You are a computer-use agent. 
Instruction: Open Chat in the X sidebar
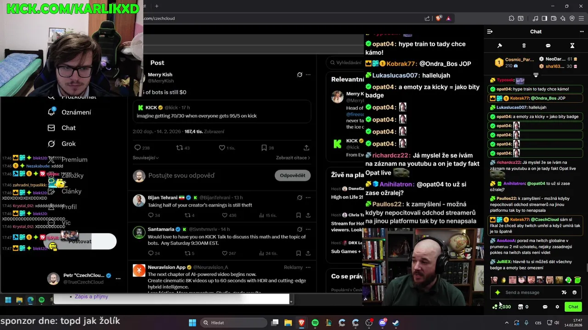click(x=62, y=128)
